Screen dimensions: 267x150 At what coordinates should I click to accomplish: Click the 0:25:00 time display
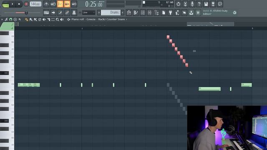pyautogui.click(x=94, y=4)
